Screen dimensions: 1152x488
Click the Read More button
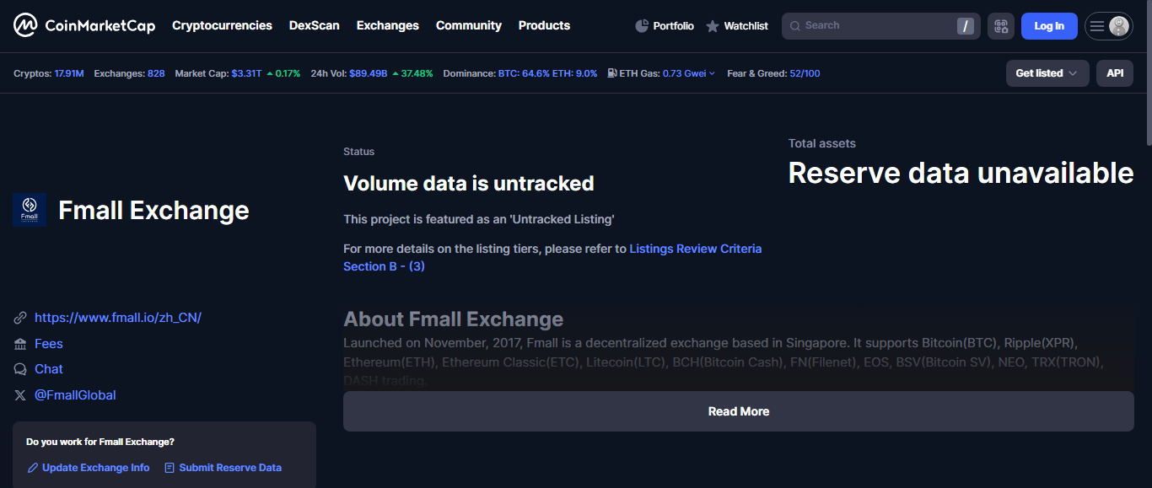coord(739,411)
